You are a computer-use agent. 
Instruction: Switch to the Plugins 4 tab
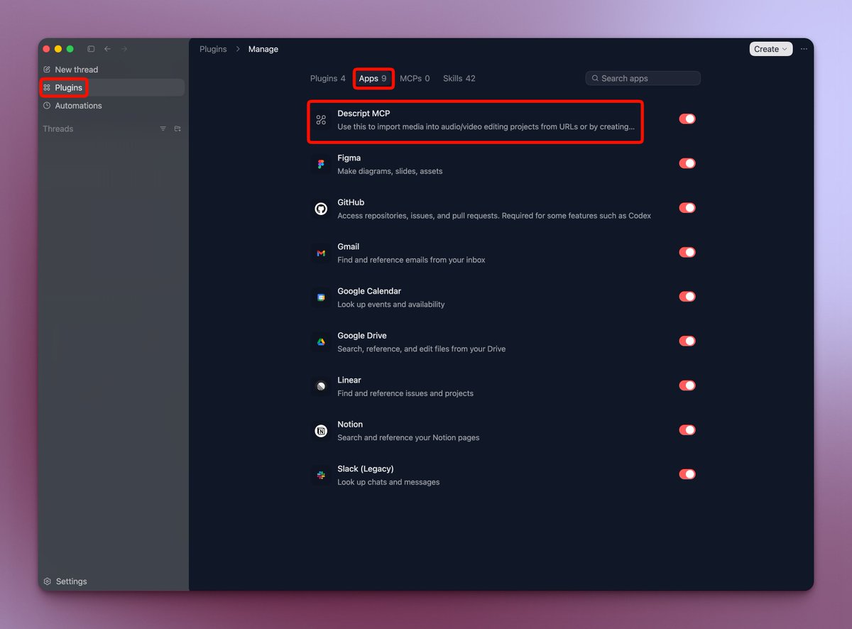(327, 78)
